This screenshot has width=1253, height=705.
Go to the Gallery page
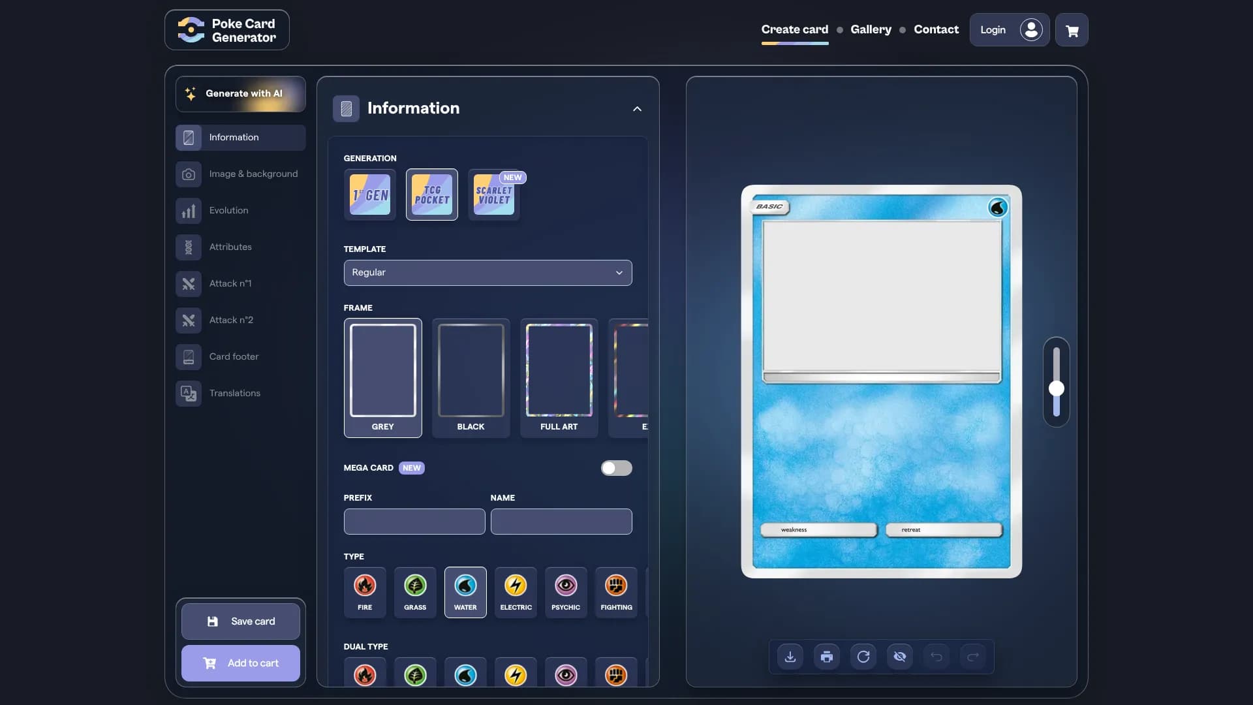coord(871,29)
